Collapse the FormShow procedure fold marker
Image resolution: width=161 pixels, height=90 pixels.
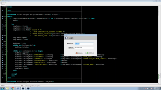click(x=7, y=82)
